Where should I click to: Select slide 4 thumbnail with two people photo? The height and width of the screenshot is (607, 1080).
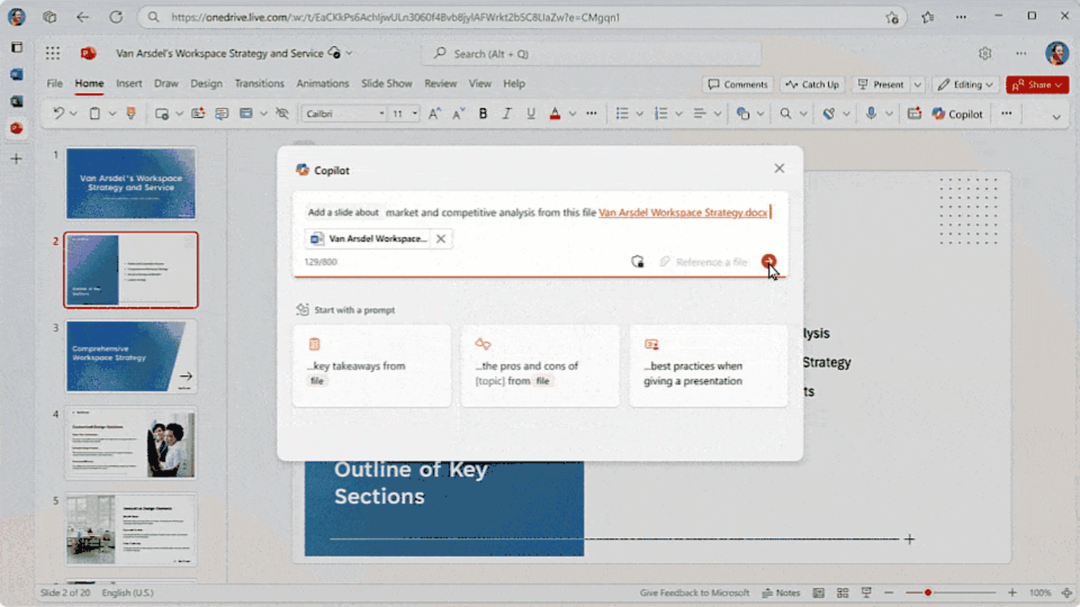coord(130,443)
